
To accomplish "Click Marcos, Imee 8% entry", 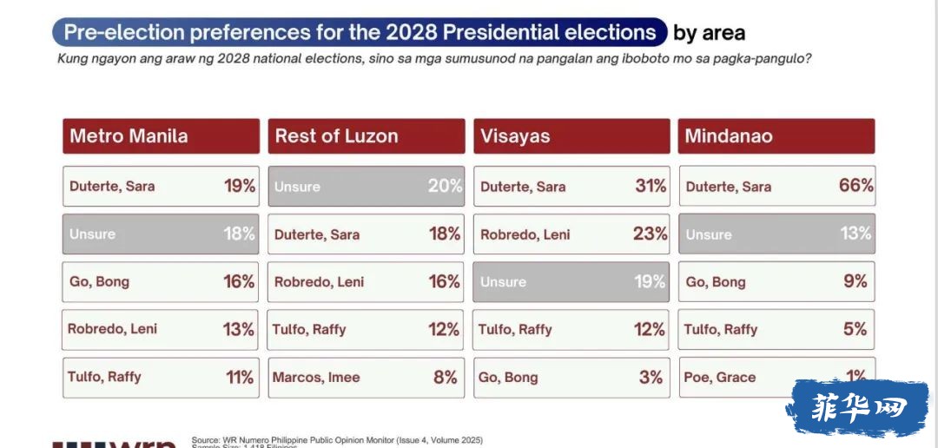I will click(367, 378).
